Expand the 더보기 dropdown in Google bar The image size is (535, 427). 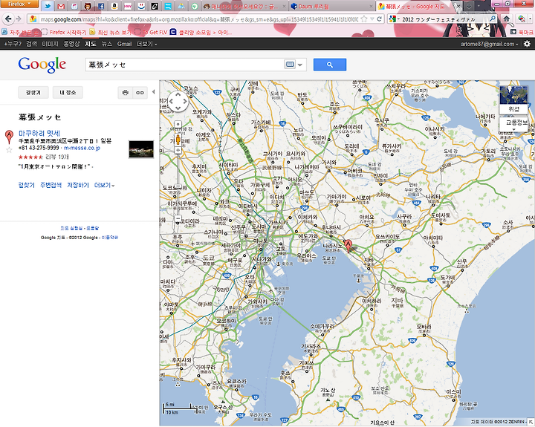146,44
